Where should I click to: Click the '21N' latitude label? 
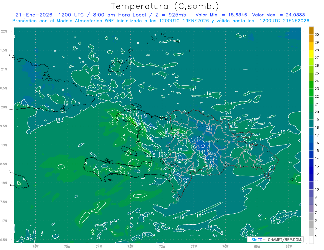[x=4, y=69]
